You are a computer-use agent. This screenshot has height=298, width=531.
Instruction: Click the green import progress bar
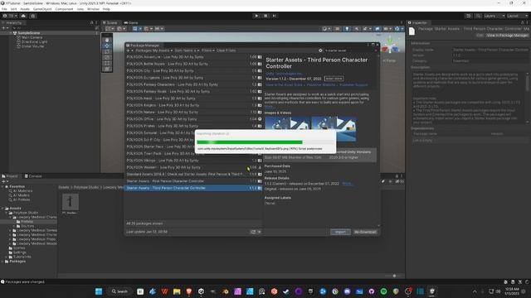[x=250, y=142]
